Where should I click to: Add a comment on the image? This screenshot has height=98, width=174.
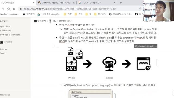(x=136, y=46)
